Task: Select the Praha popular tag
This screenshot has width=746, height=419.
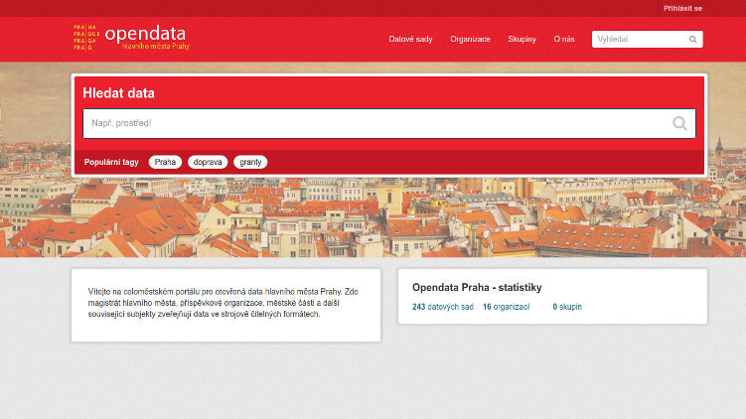Action: (x=165, y=162)
